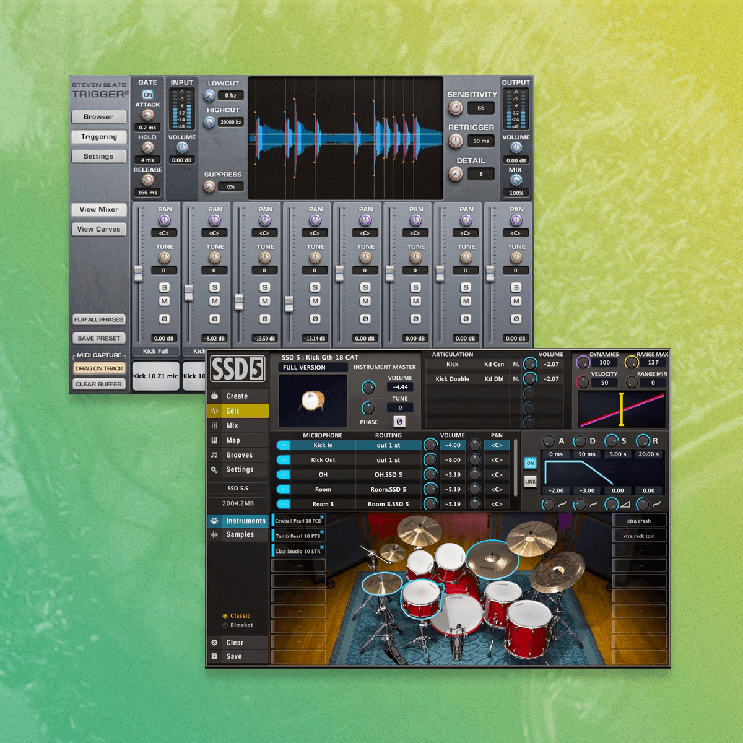Click the View Mixer button
The image size is (743, 743).
[x=99, y=210]
